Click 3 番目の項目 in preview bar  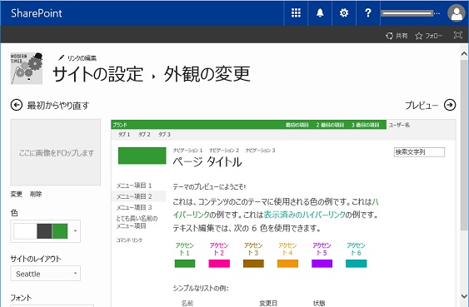tap(365, 125)
